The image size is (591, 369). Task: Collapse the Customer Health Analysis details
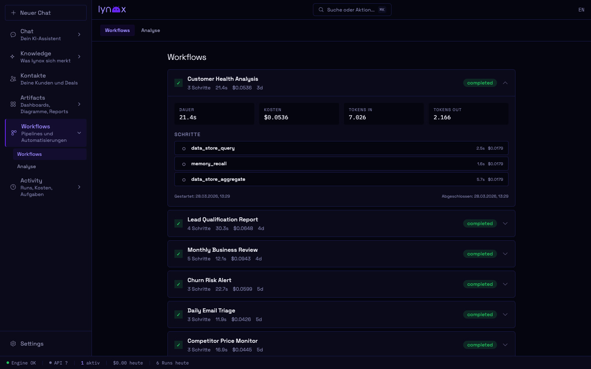click(505, 83)
